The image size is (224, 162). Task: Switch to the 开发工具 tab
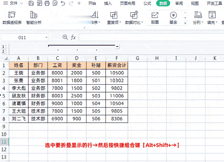pyautogui.click(x=214, y=3)
